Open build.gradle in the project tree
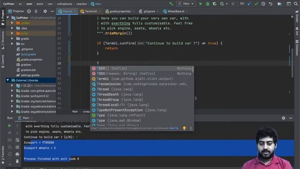This screenshot has height=169, width=300. point(28,54)
